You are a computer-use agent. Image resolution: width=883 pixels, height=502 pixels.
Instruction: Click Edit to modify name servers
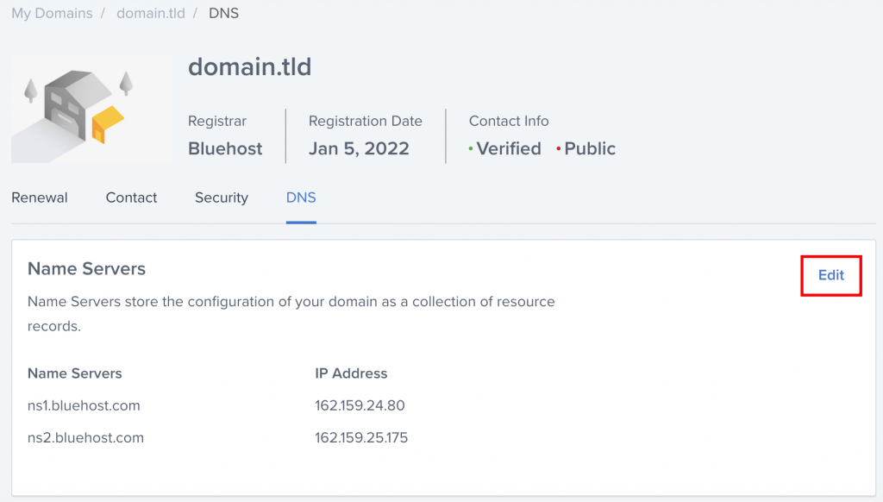(830, 275)
